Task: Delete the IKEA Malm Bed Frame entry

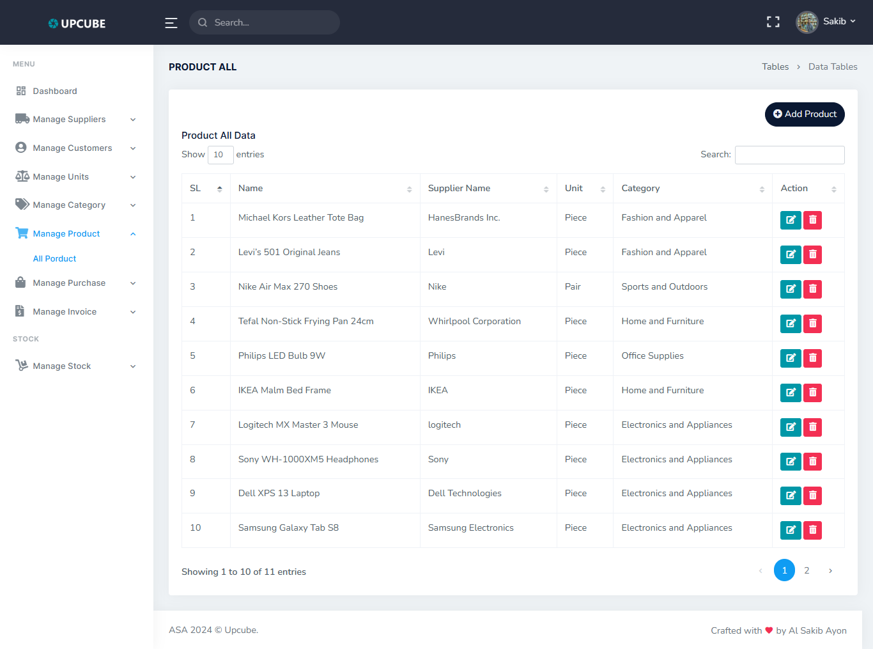Action: point(812,393)
